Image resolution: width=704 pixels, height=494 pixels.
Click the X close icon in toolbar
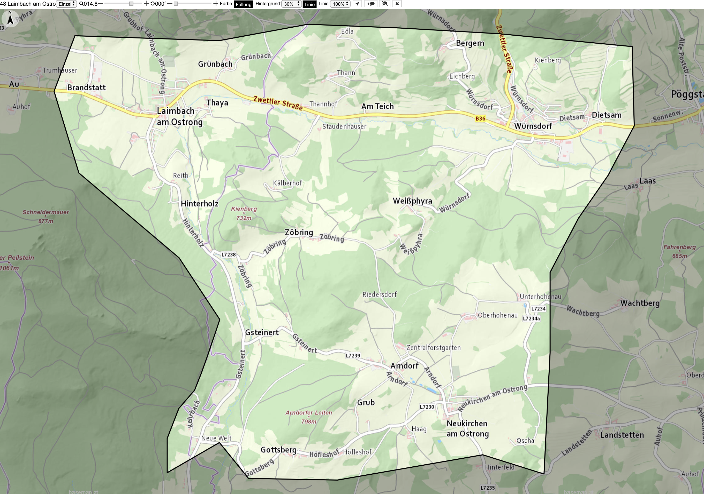pos(397,4)
